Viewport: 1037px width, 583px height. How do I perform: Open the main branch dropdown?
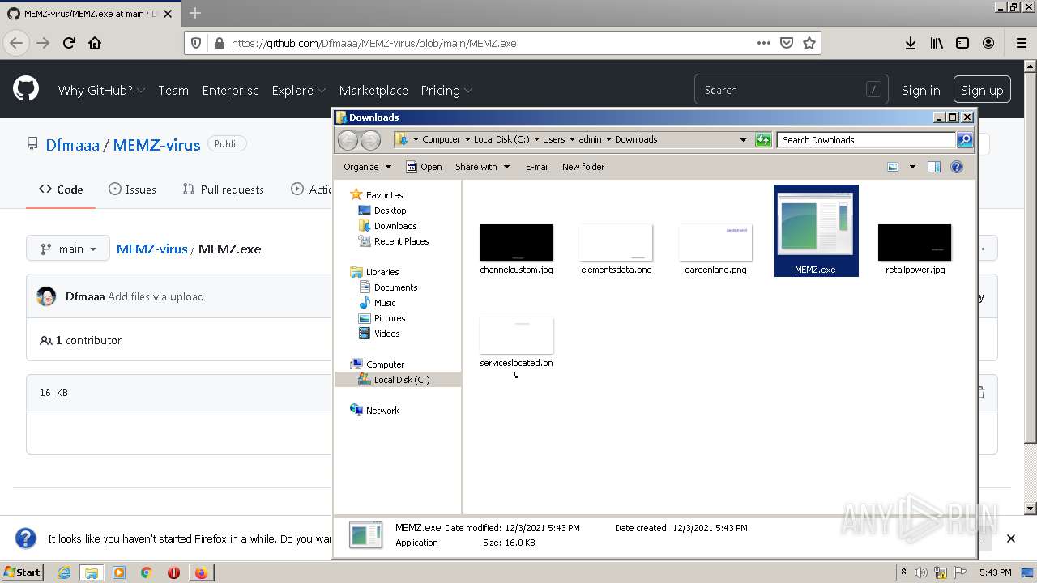pos(68,249)
